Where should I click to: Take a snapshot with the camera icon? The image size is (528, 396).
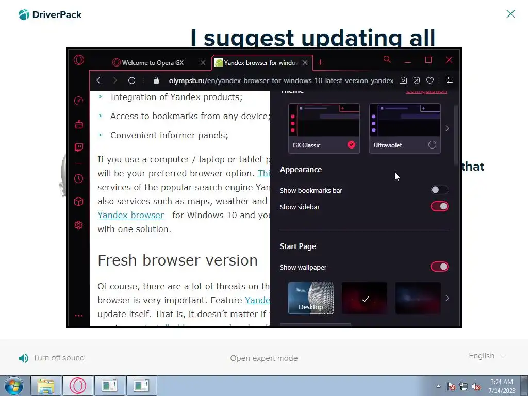click(x=403, y=80)
